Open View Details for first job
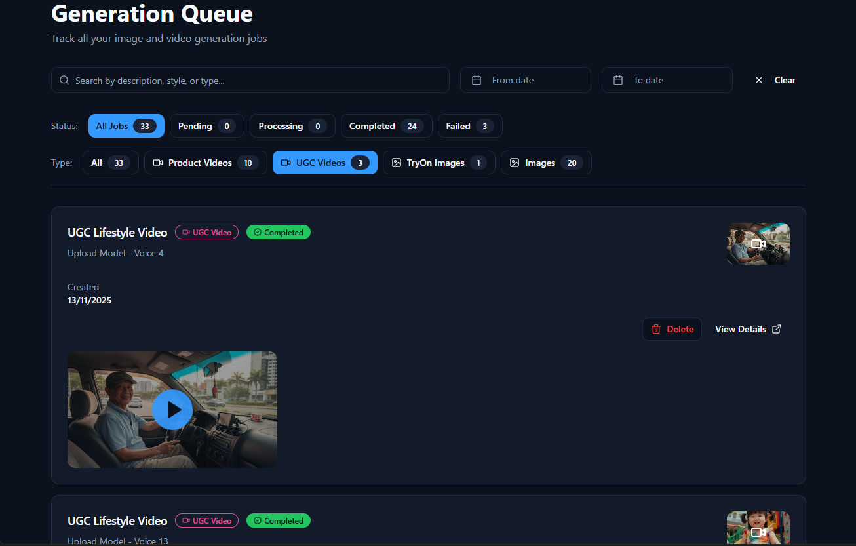Viewport: 856px width, 546px height. [x=741, y=329]
